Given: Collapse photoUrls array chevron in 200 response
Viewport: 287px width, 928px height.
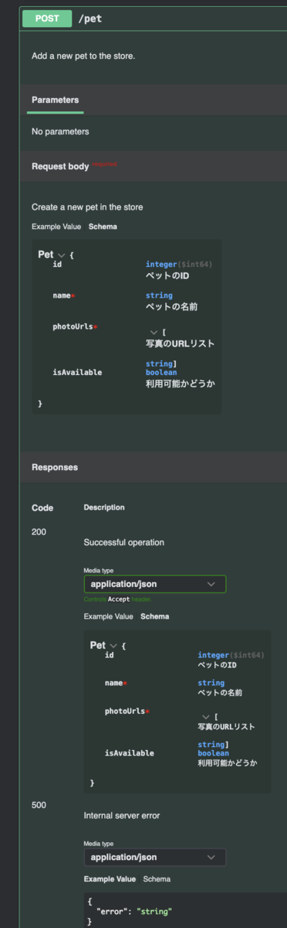Looking at the screenshot, I should point(205,717).
